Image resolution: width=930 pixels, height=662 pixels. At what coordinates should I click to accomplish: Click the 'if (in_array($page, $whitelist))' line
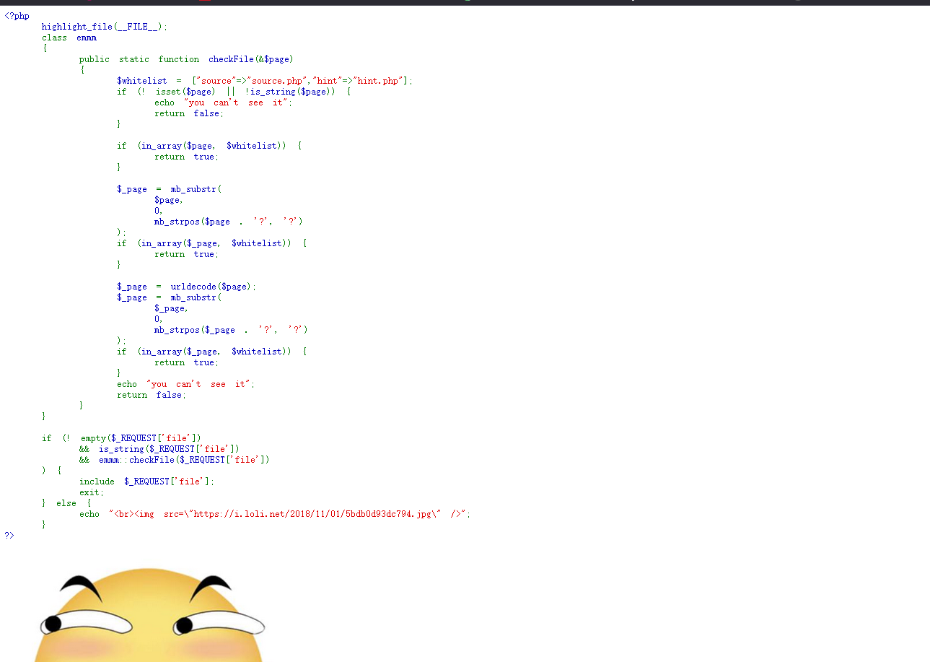point(209,146)
